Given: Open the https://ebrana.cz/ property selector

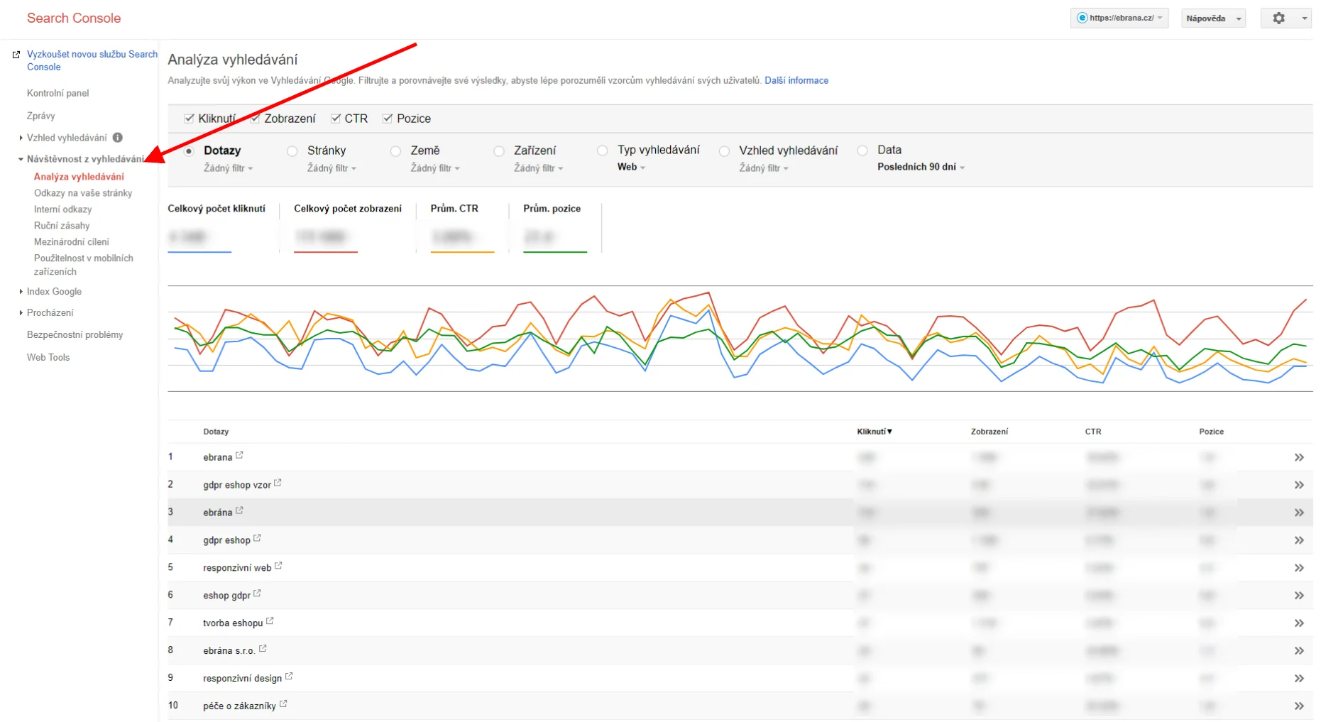Looking at the screenshot, I should coord(1119,18).
